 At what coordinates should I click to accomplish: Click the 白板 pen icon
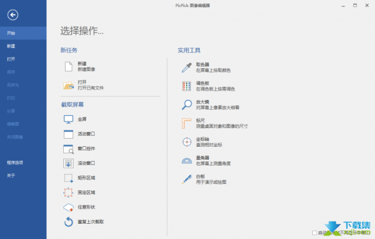pos(186,179)
